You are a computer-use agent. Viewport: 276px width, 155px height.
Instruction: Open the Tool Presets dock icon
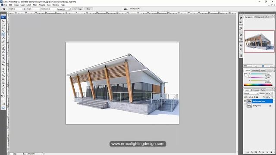(x=241, y=28)
